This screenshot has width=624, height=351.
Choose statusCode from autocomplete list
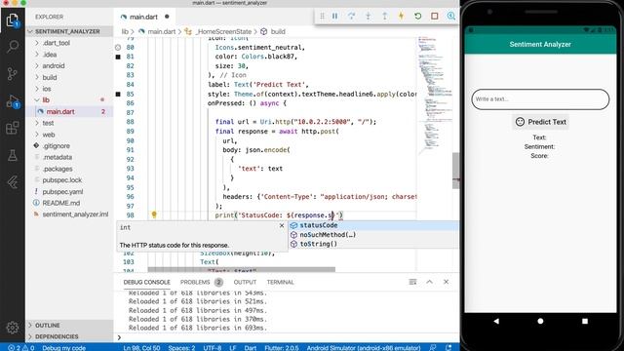373,225
